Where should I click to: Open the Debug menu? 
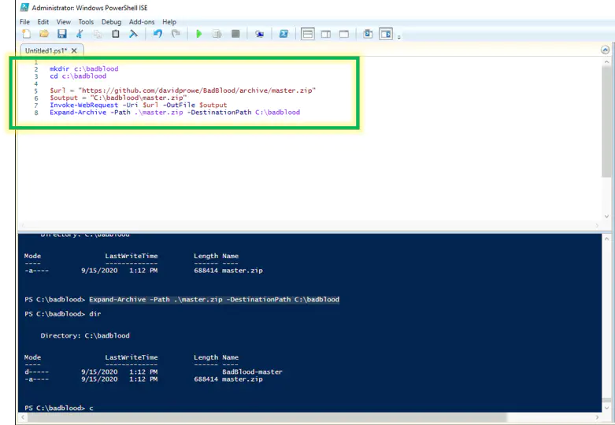click(111, 22)
